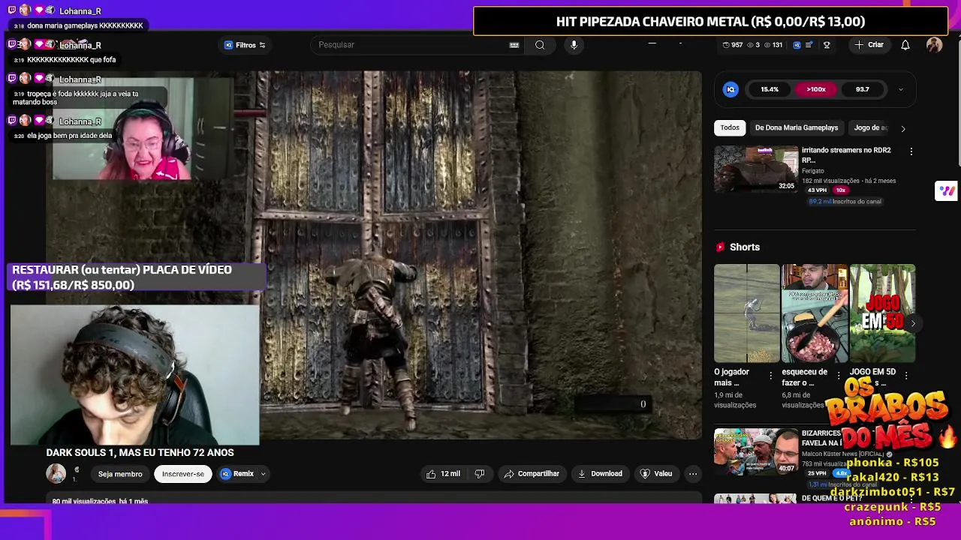Select the Jogo de ação chip
Image resolution: width=961 pixels, height=540 pixels.
870,127
